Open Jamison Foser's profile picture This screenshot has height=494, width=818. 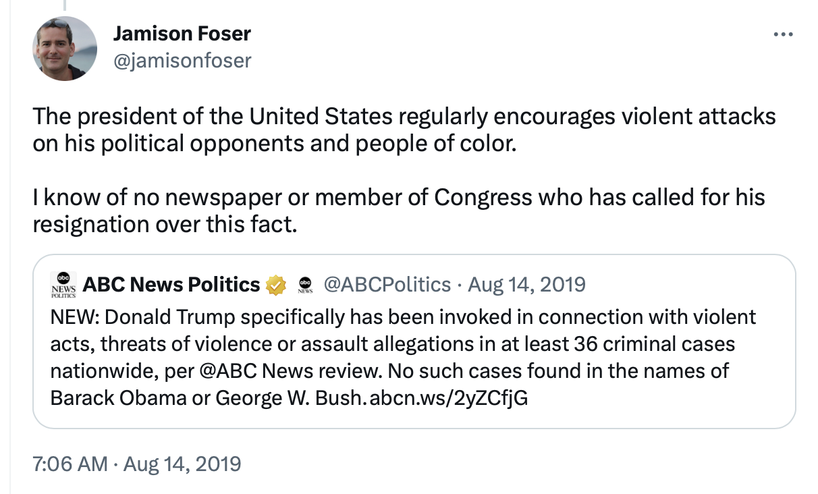coord(65,49)
